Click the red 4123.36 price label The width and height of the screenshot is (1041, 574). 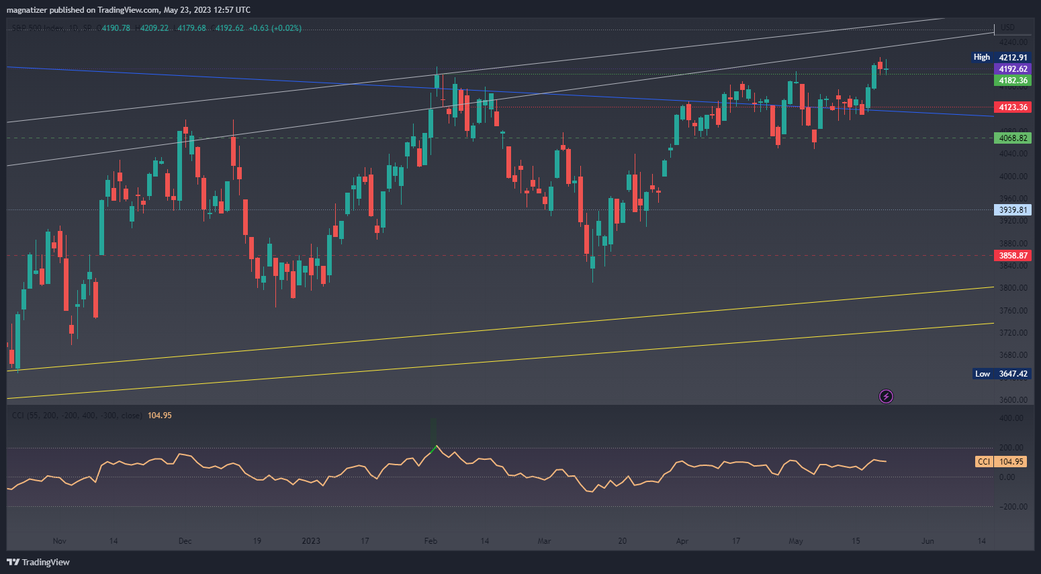(x=1013, y=107)
